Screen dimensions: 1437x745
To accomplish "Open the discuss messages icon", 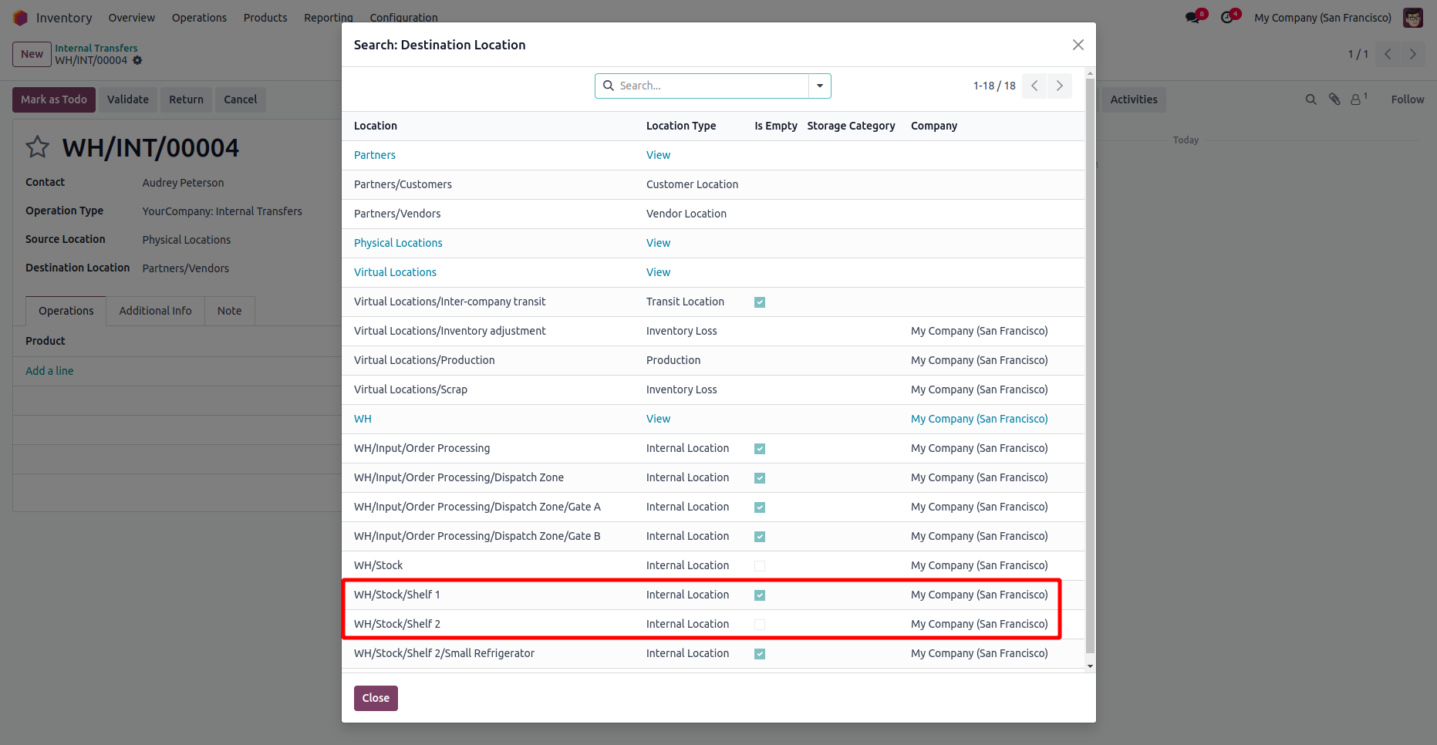I will point(1193,18).
